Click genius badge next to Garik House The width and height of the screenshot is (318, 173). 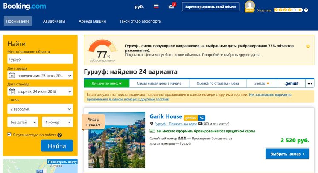point(190,118)
